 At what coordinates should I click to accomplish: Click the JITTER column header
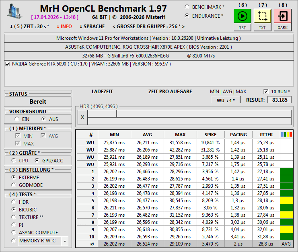click(x=266, y=135)
